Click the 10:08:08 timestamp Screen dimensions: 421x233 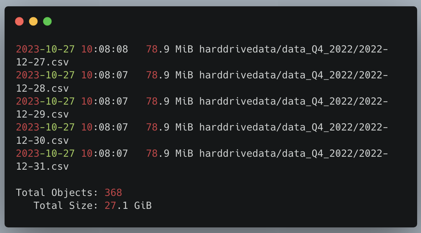click(x=105, y=49)
